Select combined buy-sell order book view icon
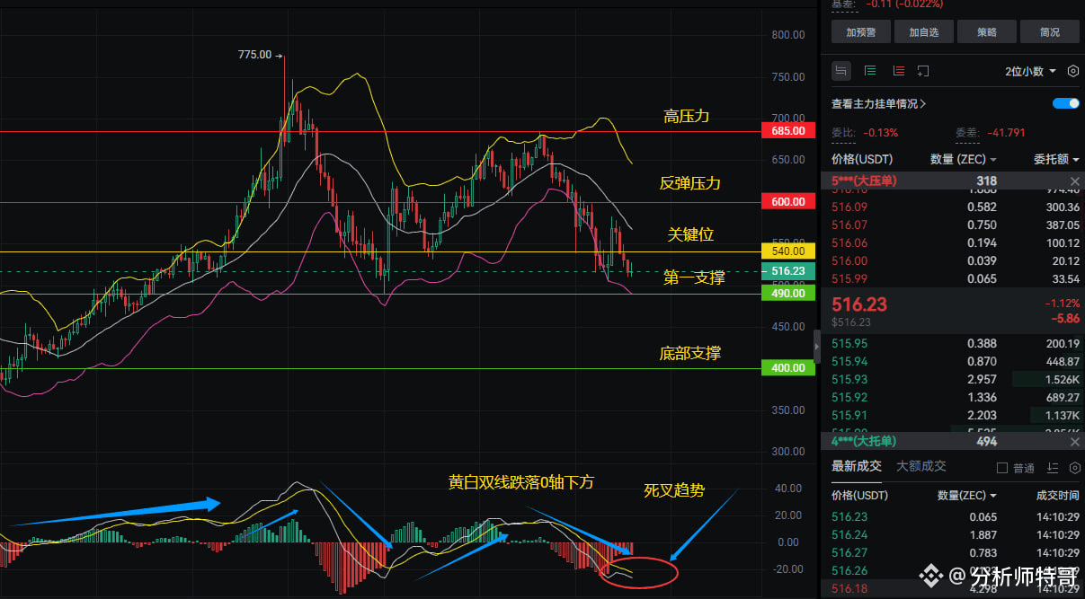The width and height of the screenshot is (1085, 599). pos(841,71)
